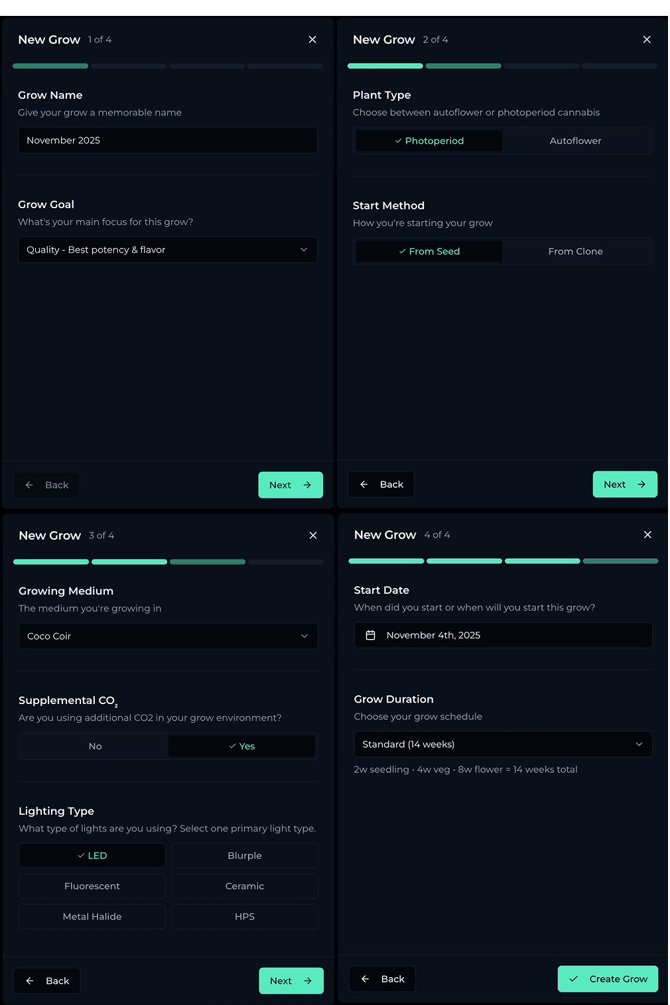
Task: Click the 'Lighting Type' heading
Action: click(56, 811)
